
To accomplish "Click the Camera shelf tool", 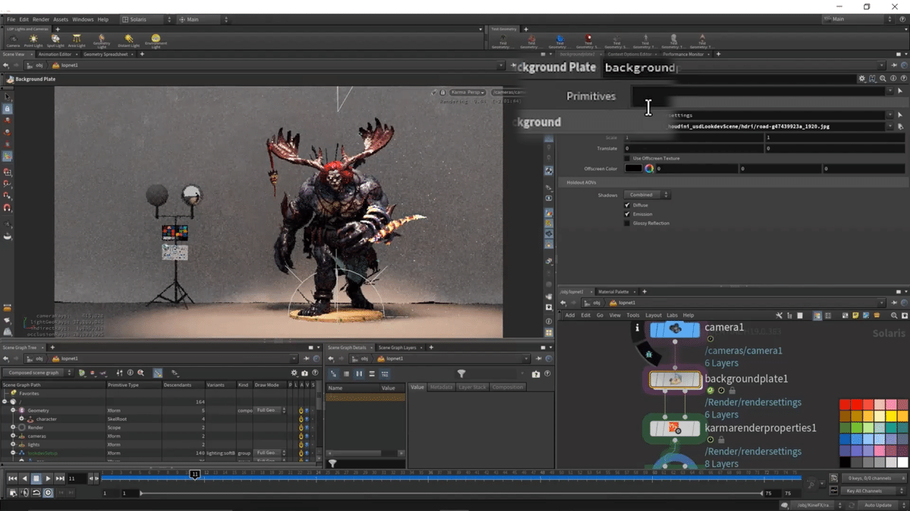I will click(13, 39).
